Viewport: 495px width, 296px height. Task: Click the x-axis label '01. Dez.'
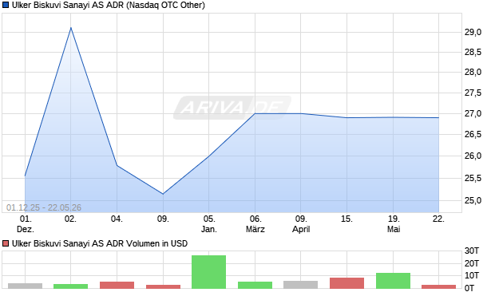[26, 223]
